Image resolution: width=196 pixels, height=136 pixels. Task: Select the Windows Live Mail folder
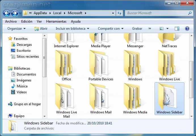[66, 100]
